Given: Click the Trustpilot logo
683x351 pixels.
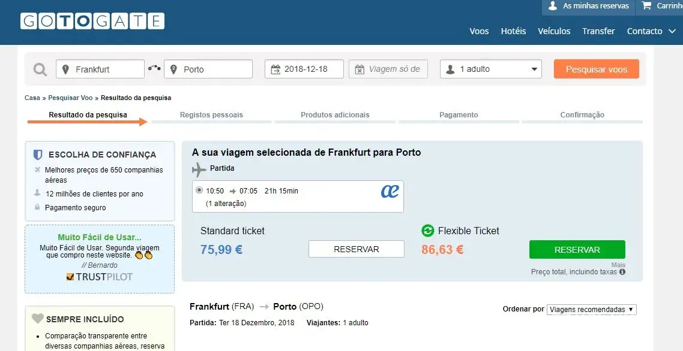Looking at the screenshot, I should pos(100,277).
